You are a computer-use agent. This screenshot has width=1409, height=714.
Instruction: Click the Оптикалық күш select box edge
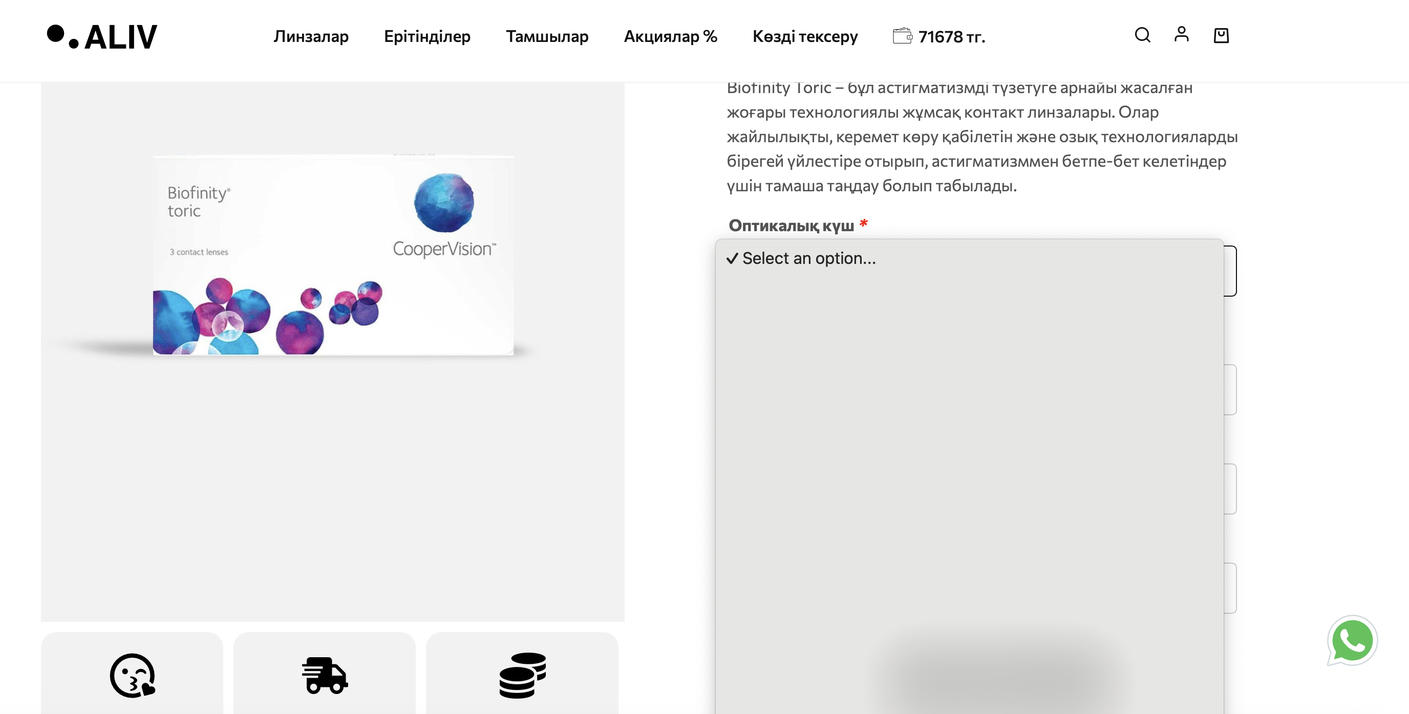pyautogui.click(x=1230, y=272)
